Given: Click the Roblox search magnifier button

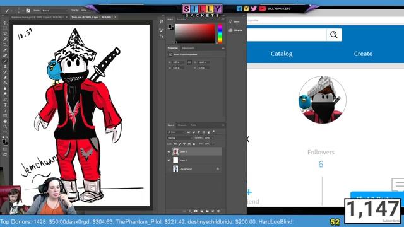Looking at the screenshot, I should [x=334, y=35].
